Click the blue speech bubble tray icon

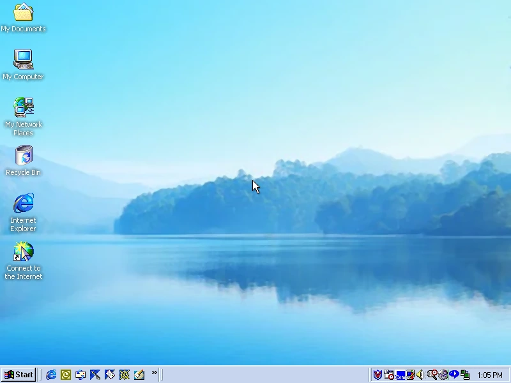tap(454, 374)
